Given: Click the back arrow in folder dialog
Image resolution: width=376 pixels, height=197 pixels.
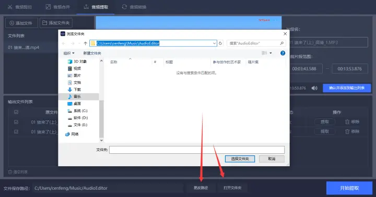Looking at the screenshot, I should coord(64,43).
